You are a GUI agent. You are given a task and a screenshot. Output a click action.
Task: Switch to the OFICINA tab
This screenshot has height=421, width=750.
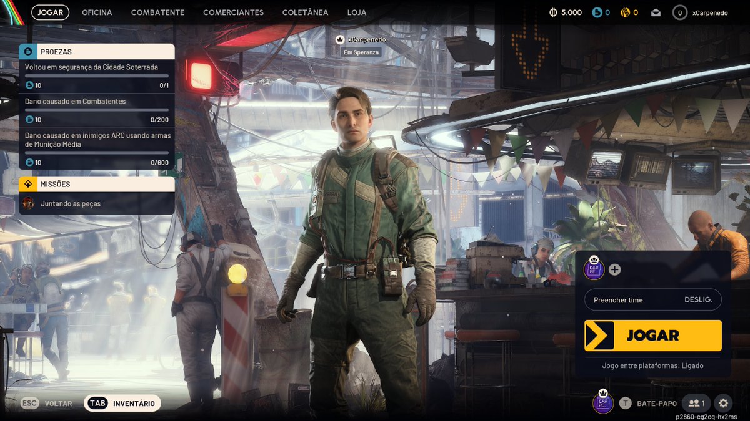pos(97,12)
